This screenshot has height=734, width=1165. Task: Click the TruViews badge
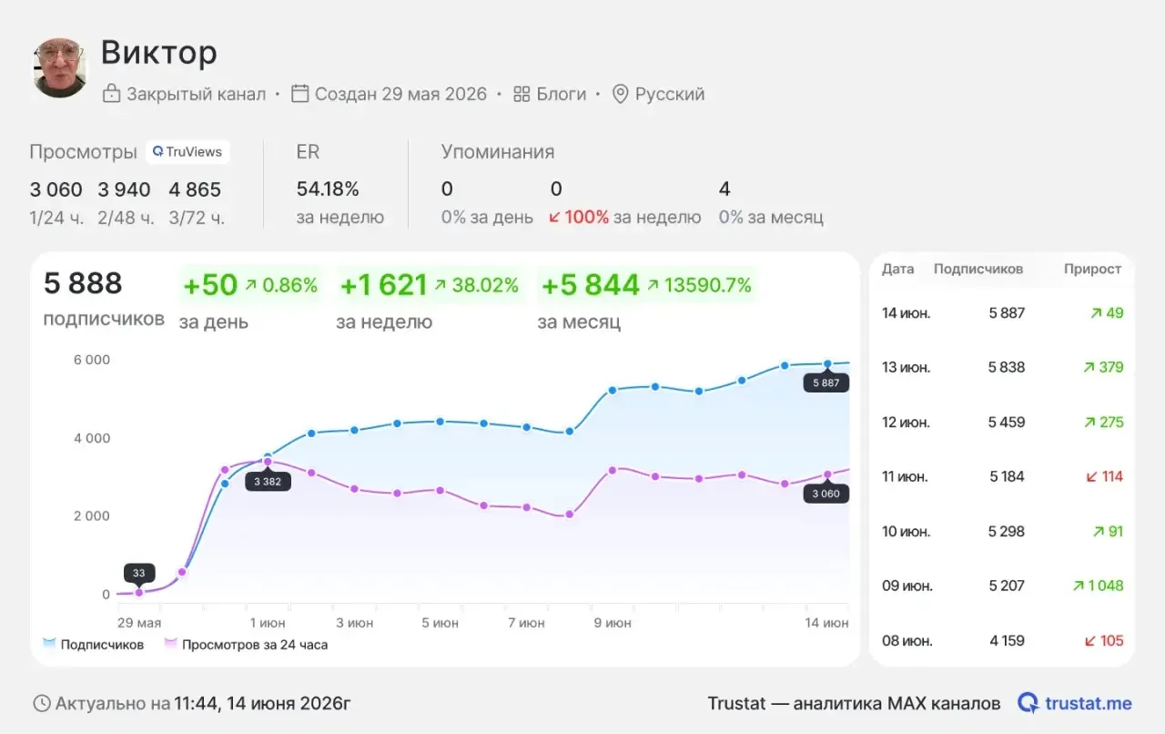(x=187, y=152)
